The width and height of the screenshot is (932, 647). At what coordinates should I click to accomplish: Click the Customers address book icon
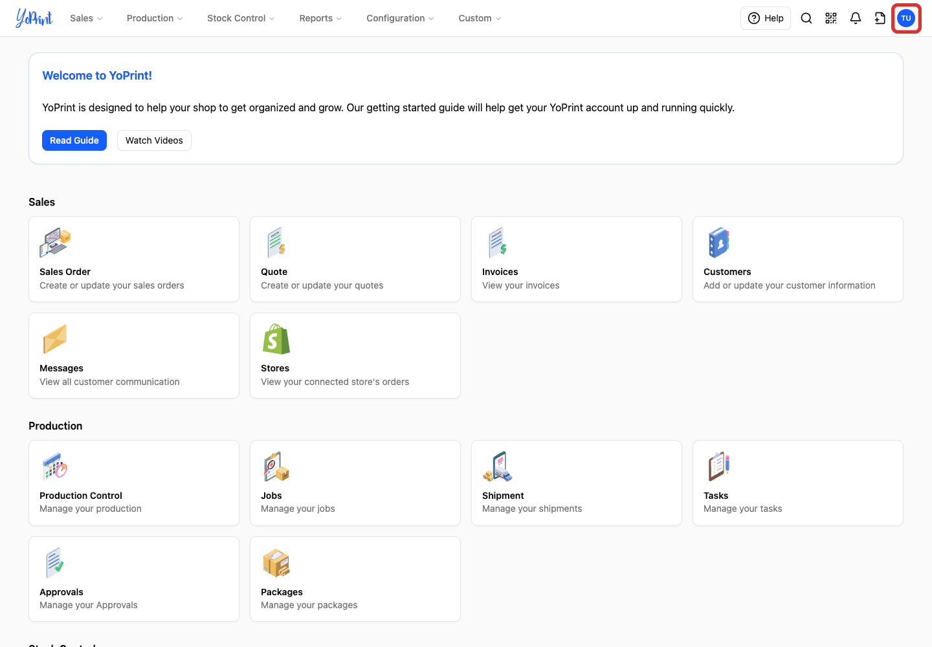(719, 243)
